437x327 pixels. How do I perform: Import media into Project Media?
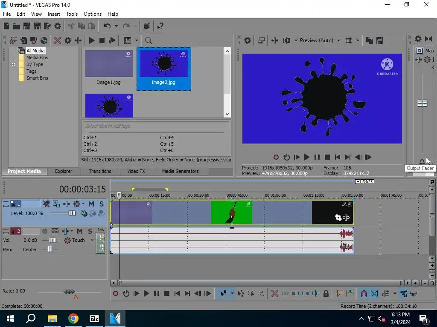[x=23, y=40]
